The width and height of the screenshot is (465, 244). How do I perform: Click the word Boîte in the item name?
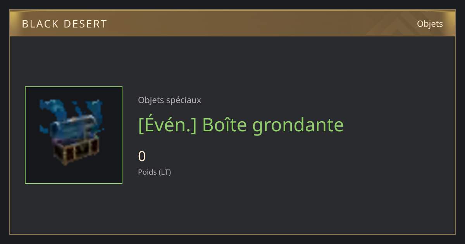pyautogui.click(x=225, y=125)
